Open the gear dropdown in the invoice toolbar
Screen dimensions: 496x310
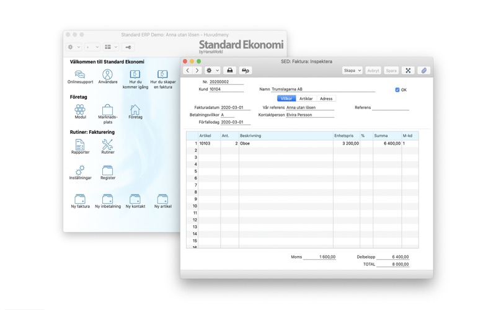click(x=212, y=71)
